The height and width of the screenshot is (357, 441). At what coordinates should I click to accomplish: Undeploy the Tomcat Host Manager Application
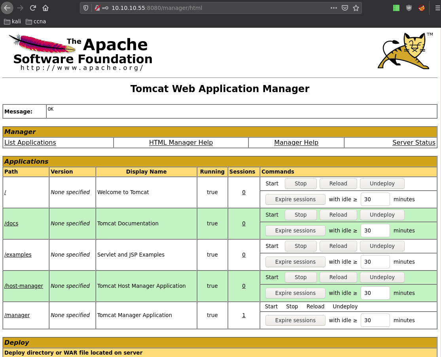(x=382, y=277)
